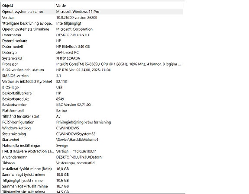This screenshot has height=194, width=249.
Task: Select Installerat fysiskt minne (RAM) row
Action: click(92, 169)
